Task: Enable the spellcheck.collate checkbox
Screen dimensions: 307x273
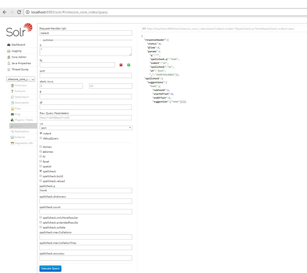Action: (41, 227)
